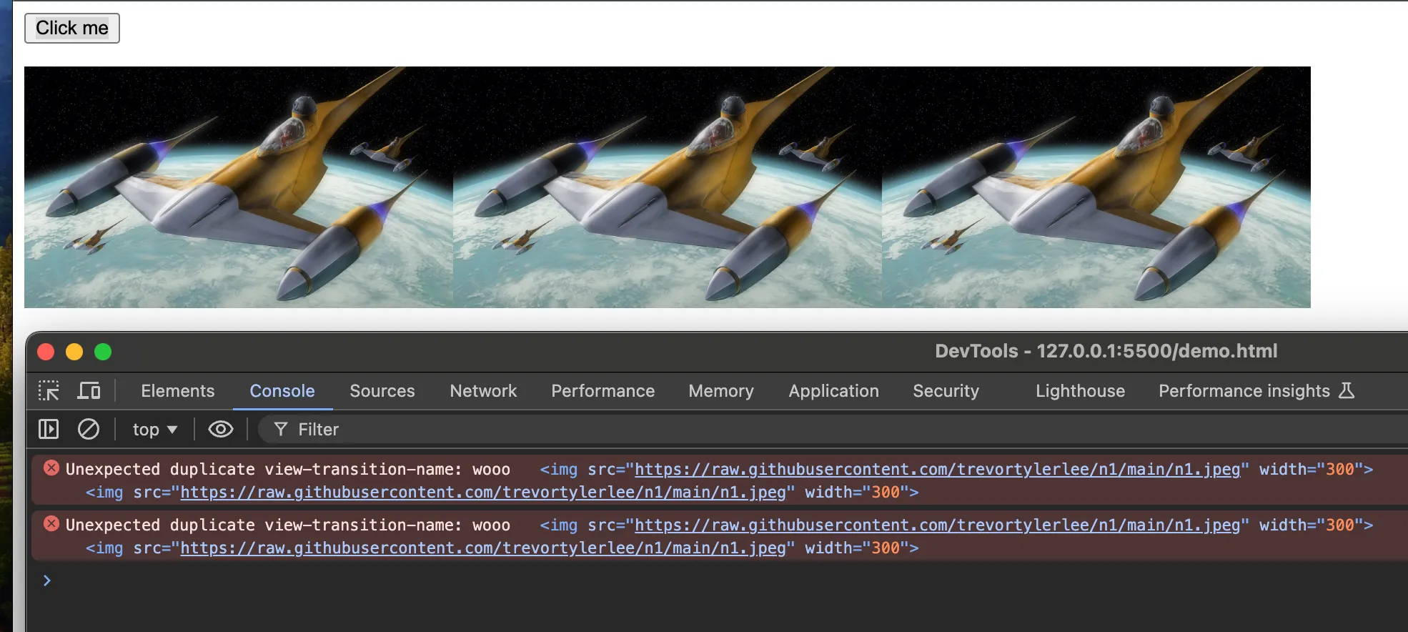Click the first red error icon

click(x=51, y=468)
